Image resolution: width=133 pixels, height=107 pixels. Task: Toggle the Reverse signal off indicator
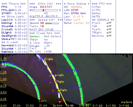click(109, 36)
